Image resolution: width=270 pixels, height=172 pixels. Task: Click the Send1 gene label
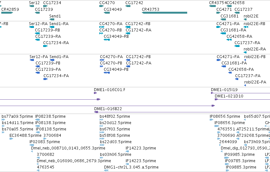55,16
